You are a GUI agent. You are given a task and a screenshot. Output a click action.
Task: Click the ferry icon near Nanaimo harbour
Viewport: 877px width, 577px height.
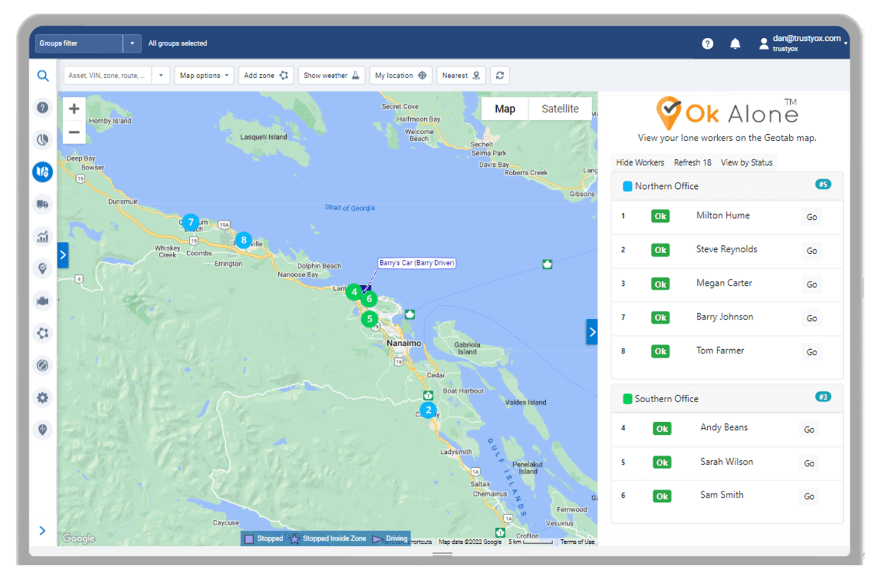pos(410,314)
